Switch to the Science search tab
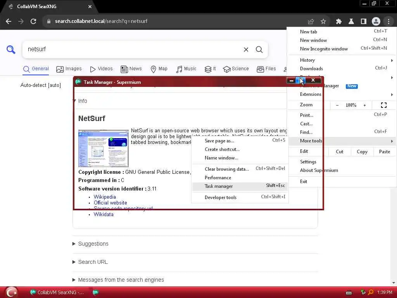This screenshot has height=298, width=397. (236, 69)
